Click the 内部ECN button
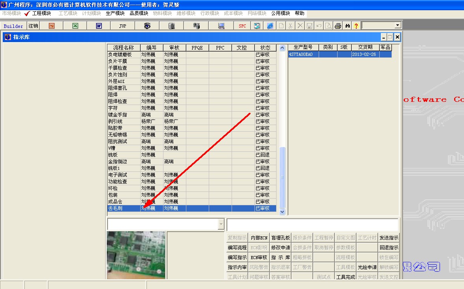464x289 pixels. (259, 237)
